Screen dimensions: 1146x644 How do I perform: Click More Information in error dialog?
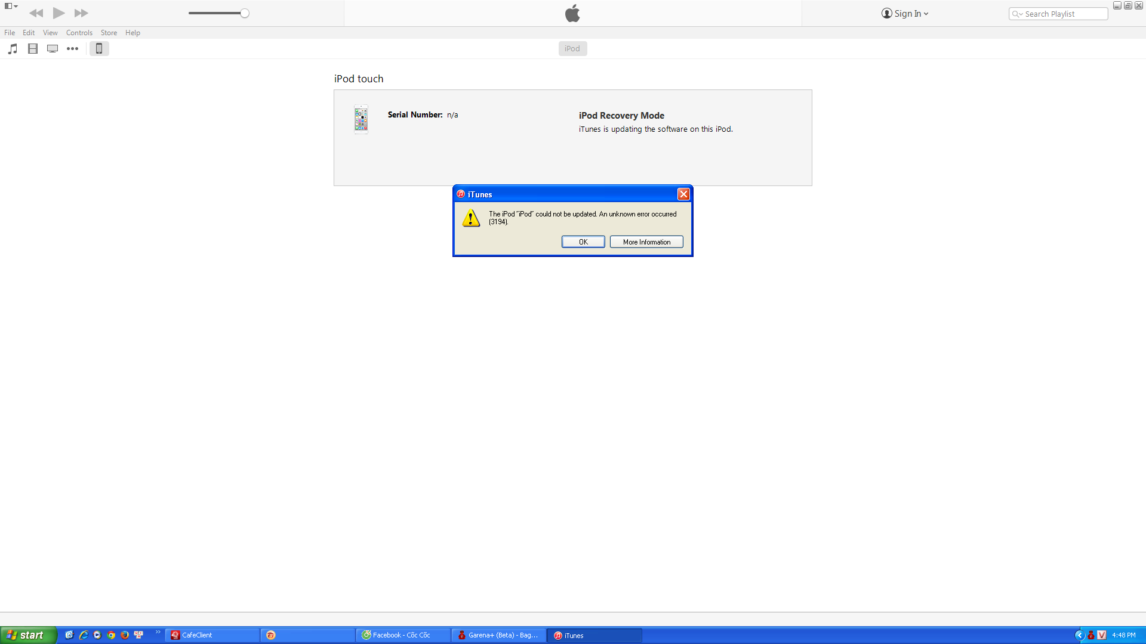click(646, 242)
